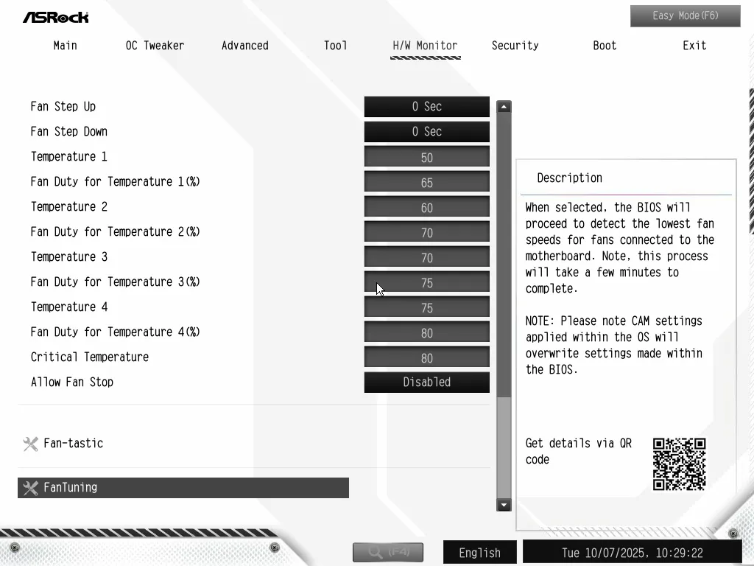Click the scrollbar up arrow
The width and height of the screenshot is (754, 566).
(504, 107)
